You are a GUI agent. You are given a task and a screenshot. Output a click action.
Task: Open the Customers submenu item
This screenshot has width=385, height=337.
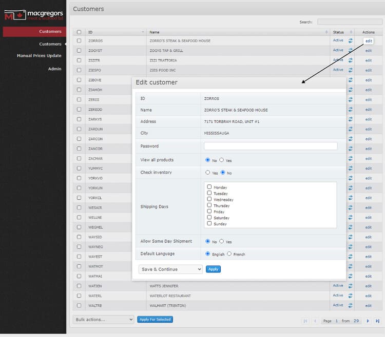tap(50, 44)
